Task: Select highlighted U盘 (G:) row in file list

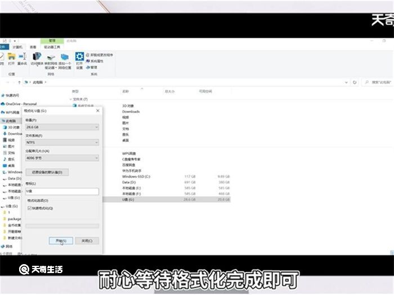Action: click(167, 199)
